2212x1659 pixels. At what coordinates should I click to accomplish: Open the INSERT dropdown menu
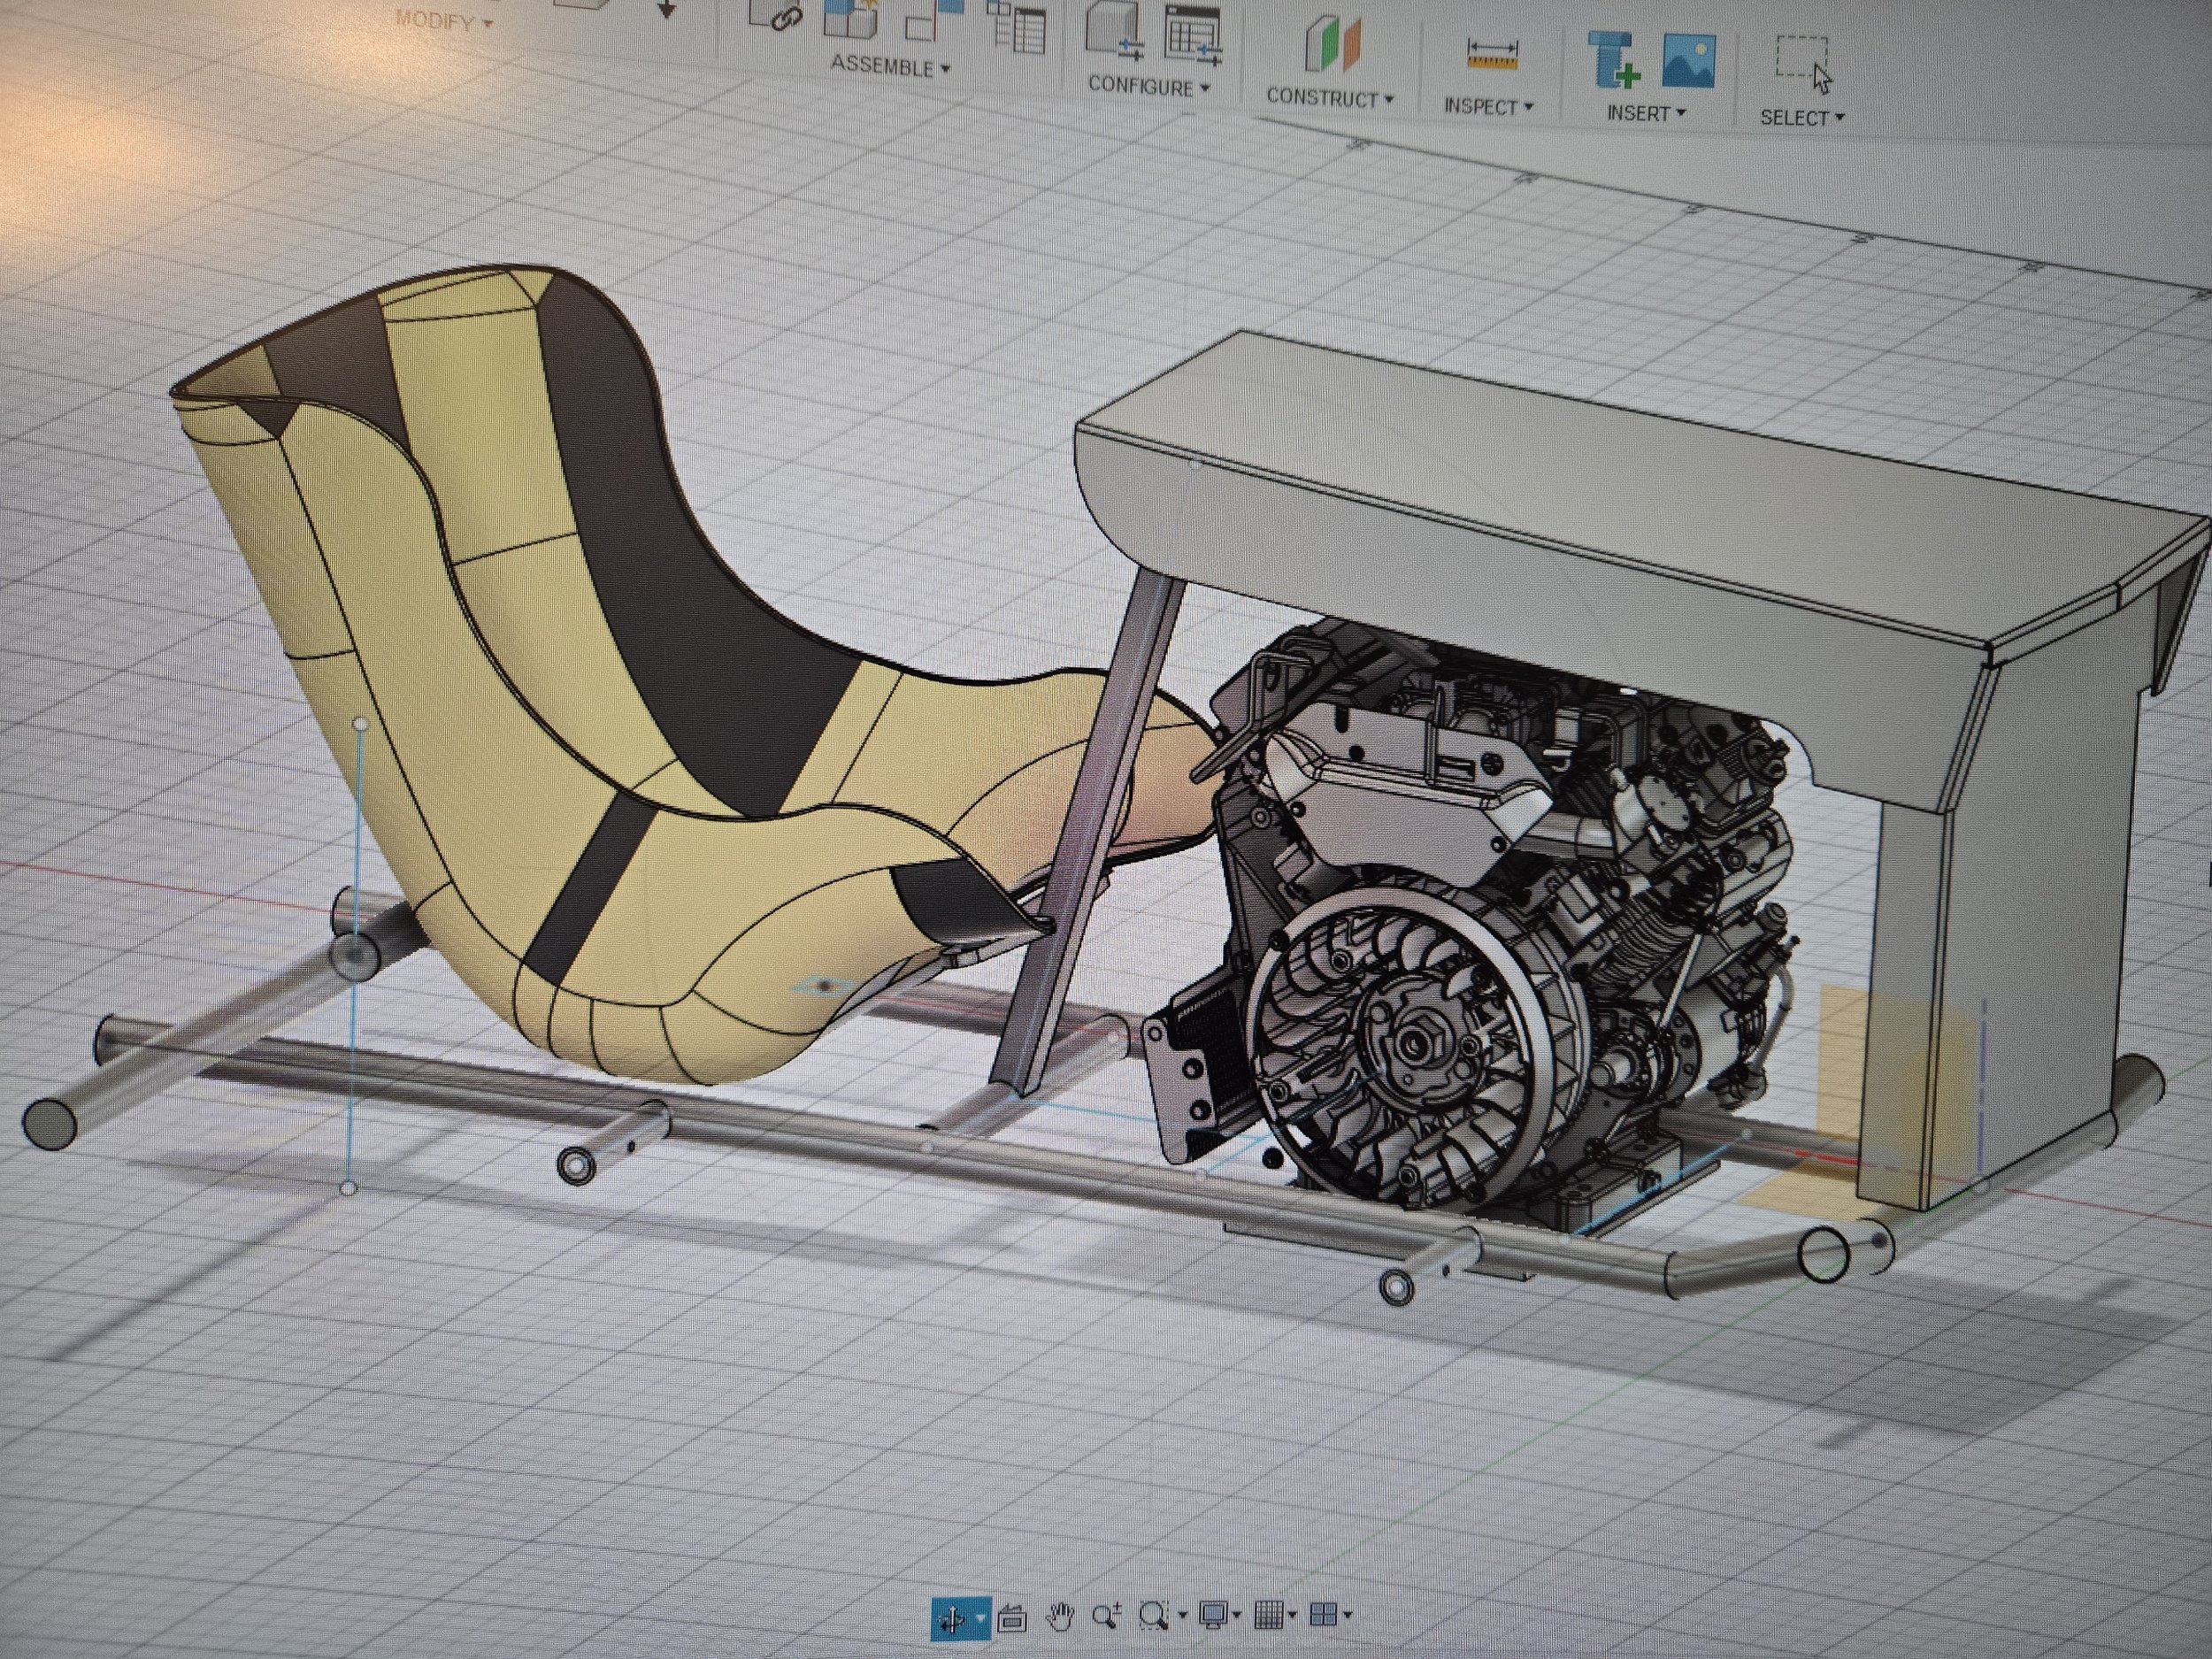(x=1646, y=113)
